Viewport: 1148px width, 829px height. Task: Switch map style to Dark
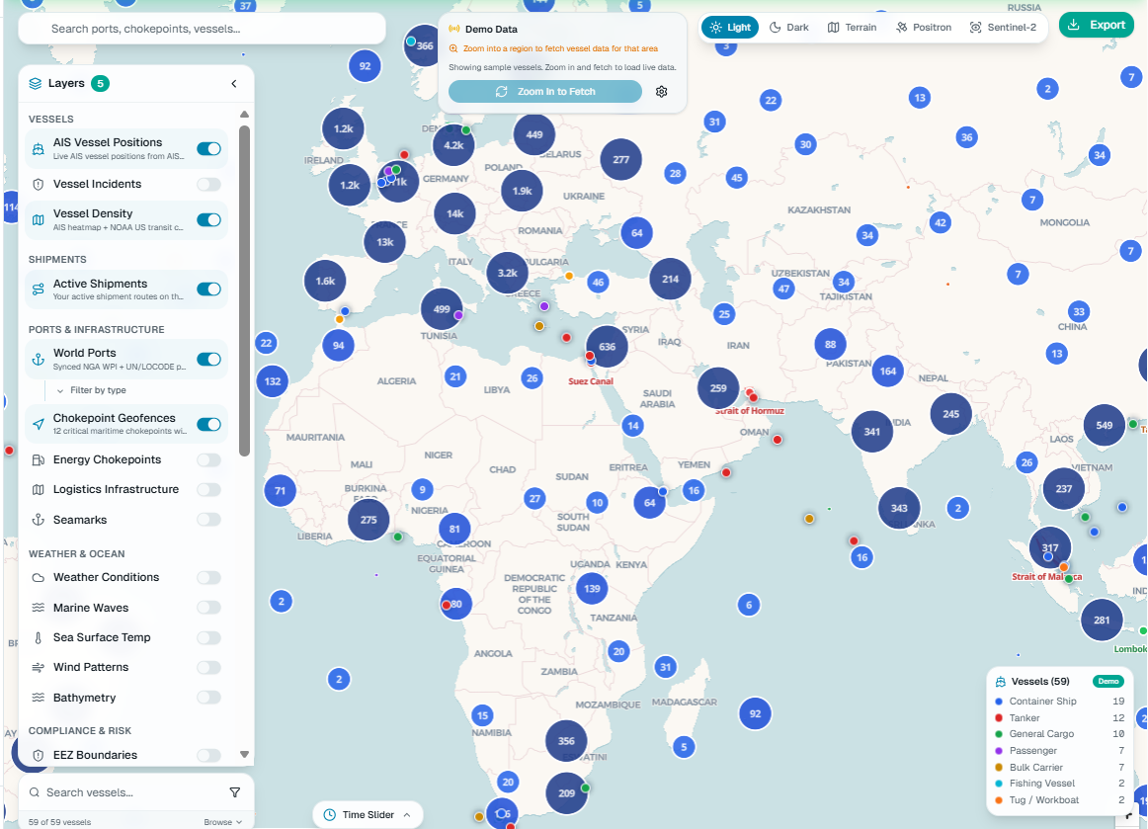(789, 27)
